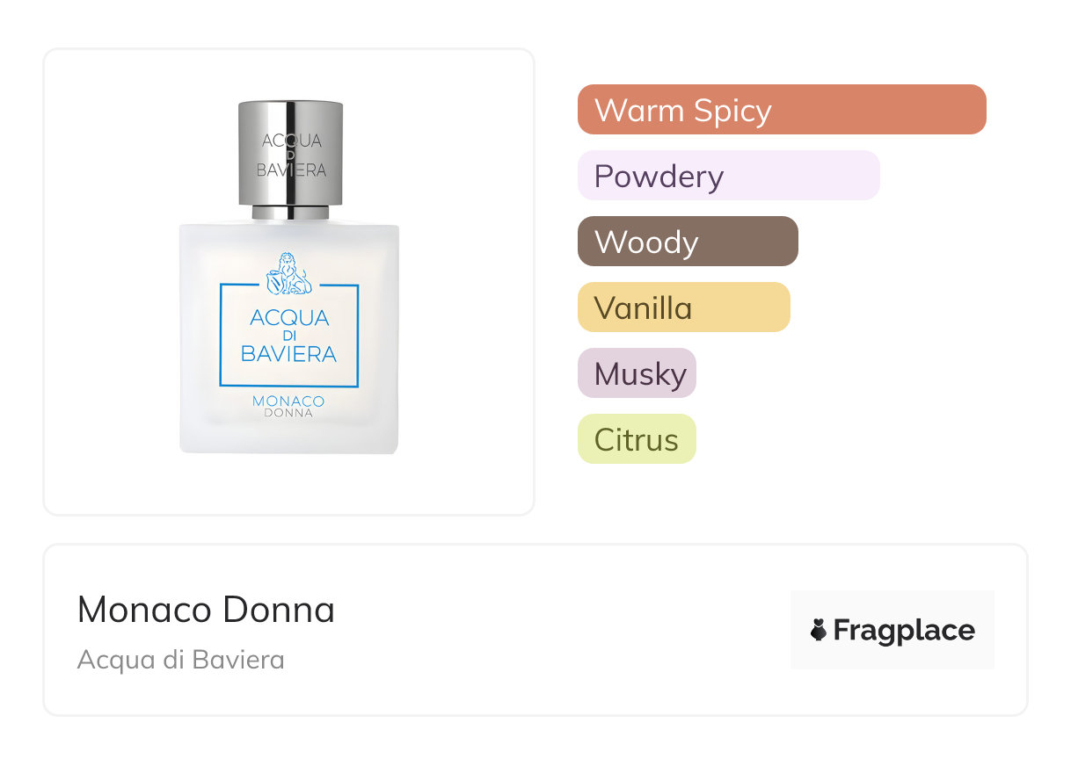Click the blue word ACQUA on bottle label
The width and height of the screenshot is (1071, 759).
(289, 318)
